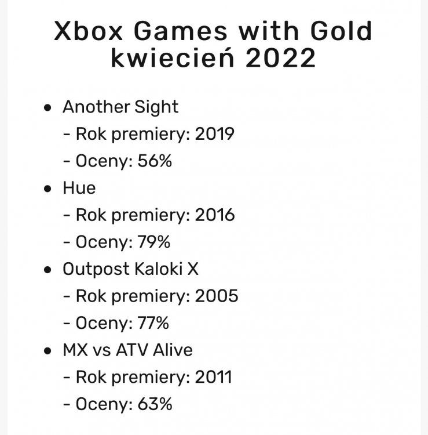Click "Rok premiery: 2016" under Hue
The width and height of the screenshot is (428, 435).
(x=155, y=215)
